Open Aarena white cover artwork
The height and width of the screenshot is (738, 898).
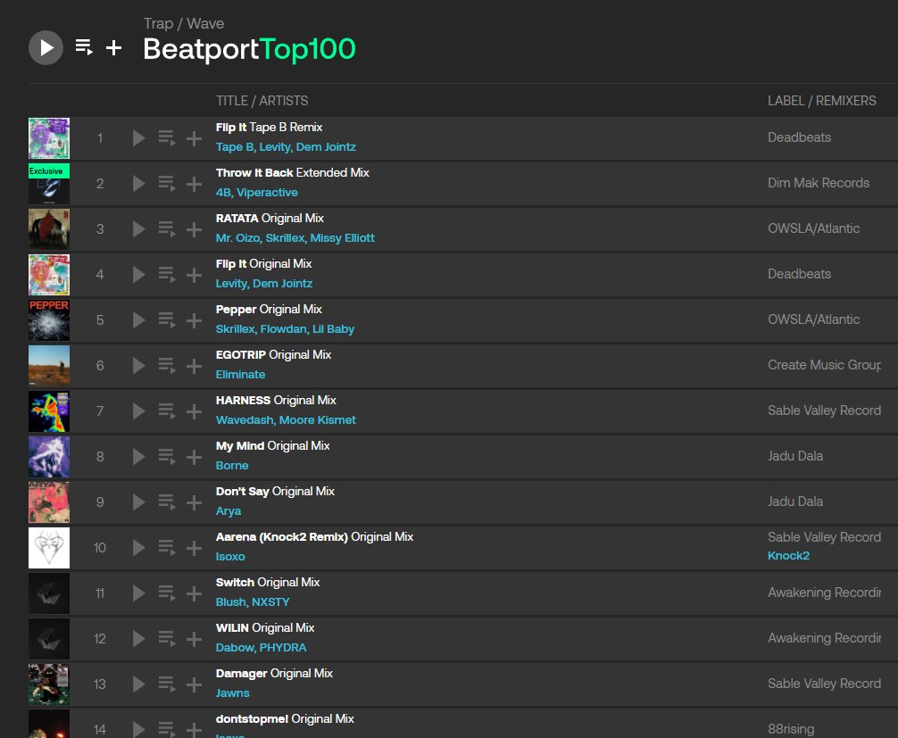[49, 548]
